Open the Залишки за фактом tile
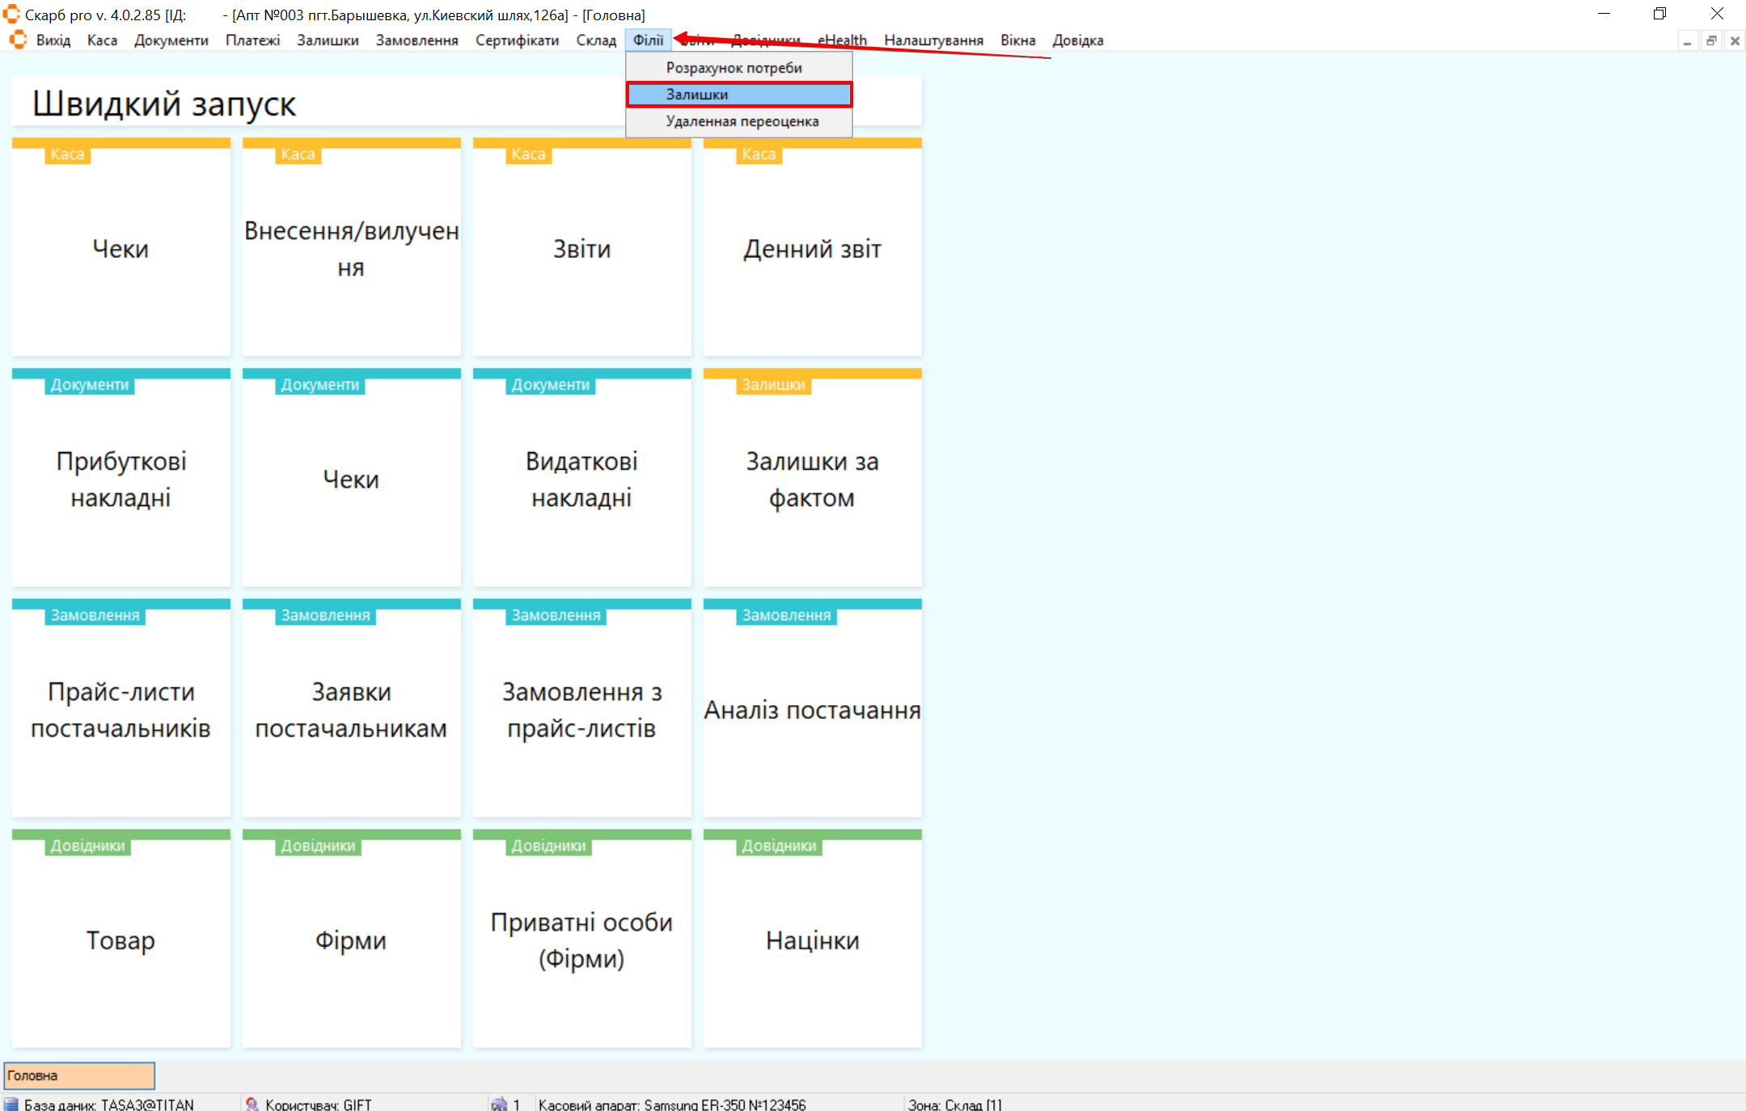This screenshot has height=1111, width=1746. coord(812,479)
